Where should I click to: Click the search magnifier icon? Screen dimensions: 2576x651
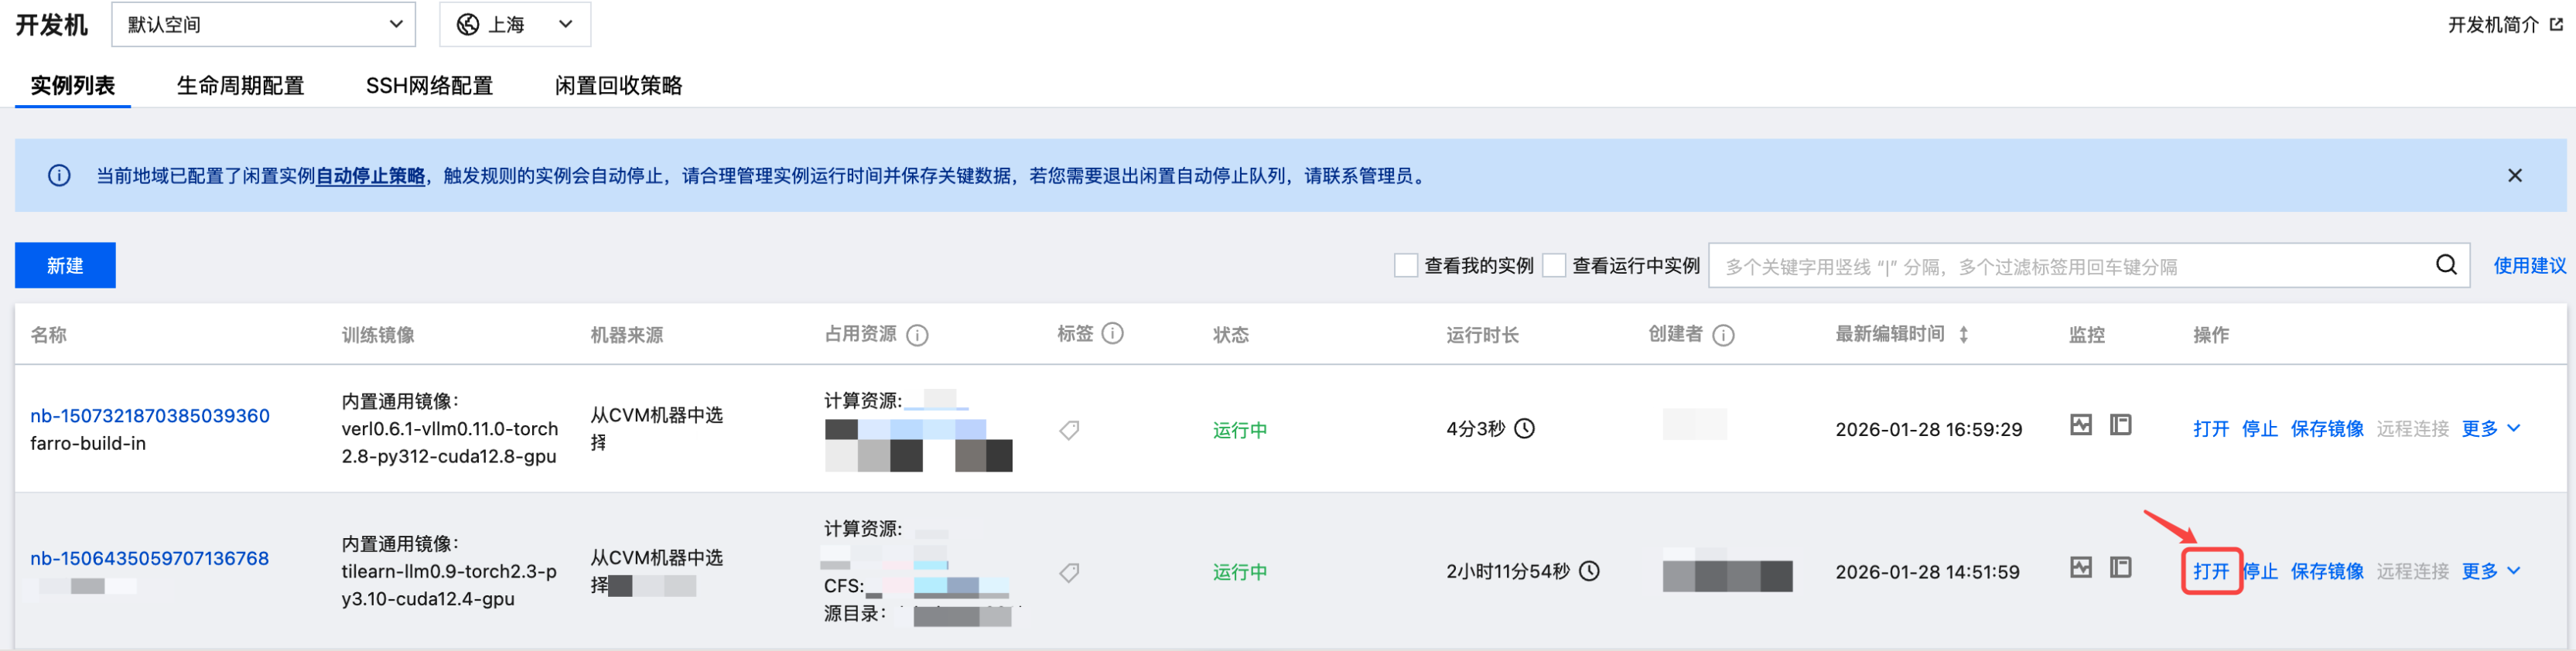tap(2445, 265)
